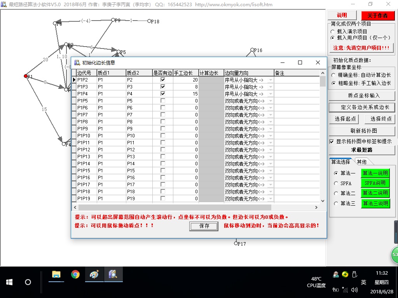Click the 备注 cell of row P1P3
398x298 pixels.
297,87
